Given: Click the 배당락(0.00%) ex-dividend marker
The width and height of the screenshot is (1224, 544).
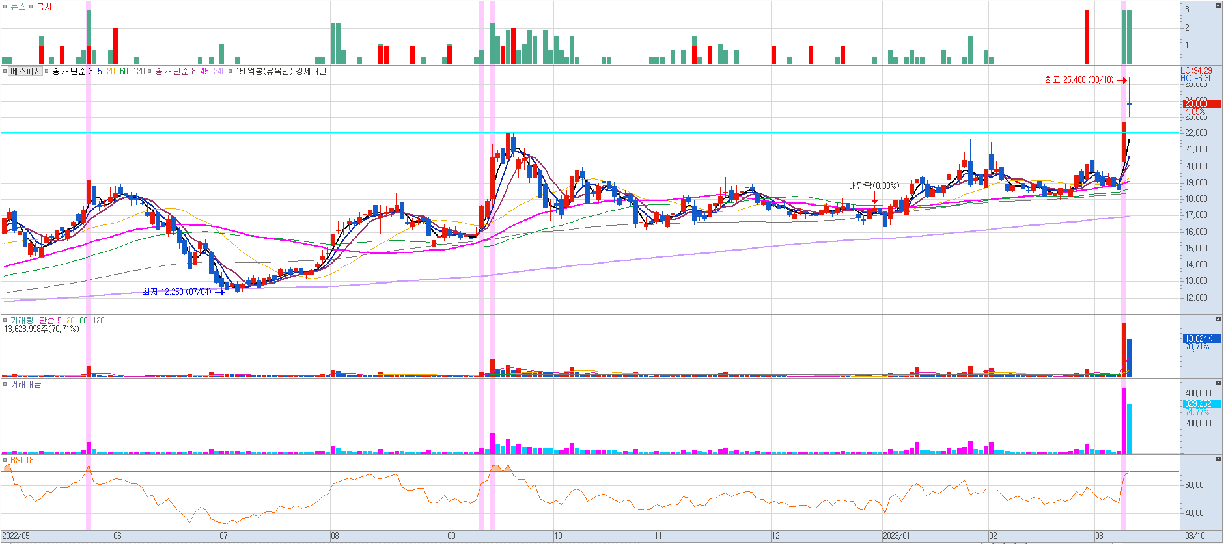Looking at the screenshot, I should point(874,185).
